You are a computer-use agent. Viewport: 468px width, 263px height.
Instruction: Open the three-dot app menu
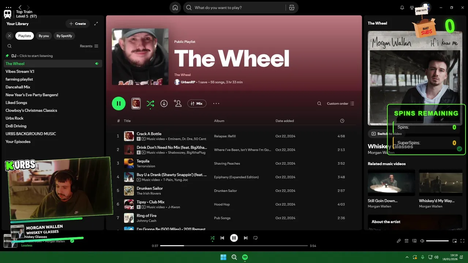point(8,7)
